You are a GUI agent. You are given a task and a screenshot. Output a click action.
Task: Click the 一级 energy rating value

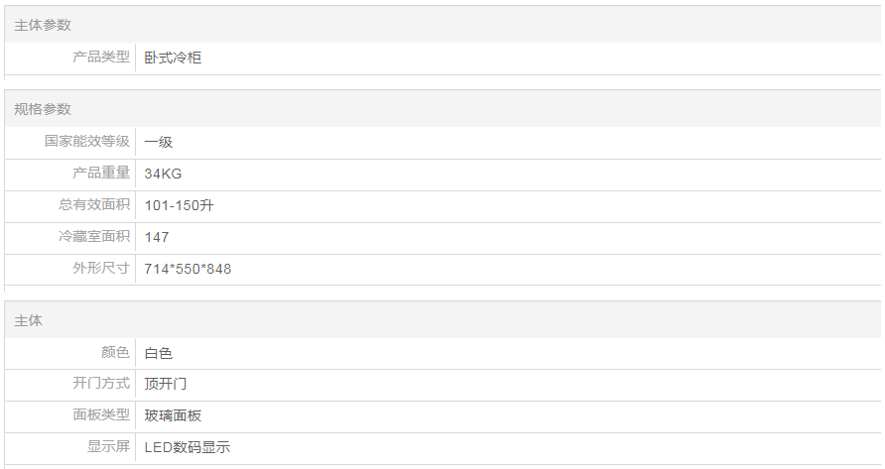pos(159,142)
